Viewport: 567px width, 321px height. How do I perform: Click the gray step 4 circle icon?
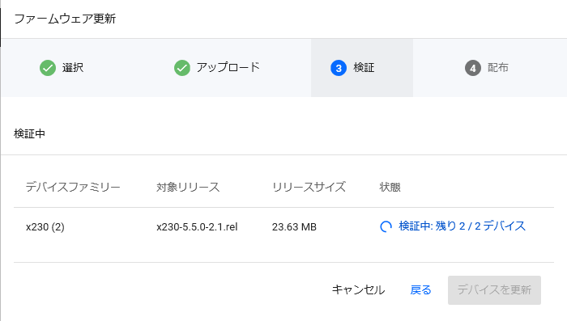(x=472, y=68)
